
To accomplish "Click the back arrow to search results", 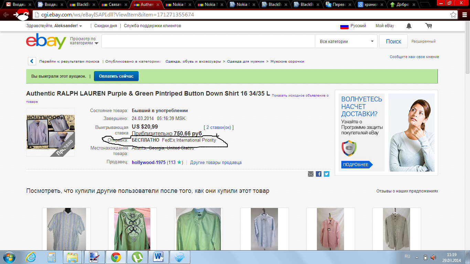I will pyautogui.click(x=32, y=61).
